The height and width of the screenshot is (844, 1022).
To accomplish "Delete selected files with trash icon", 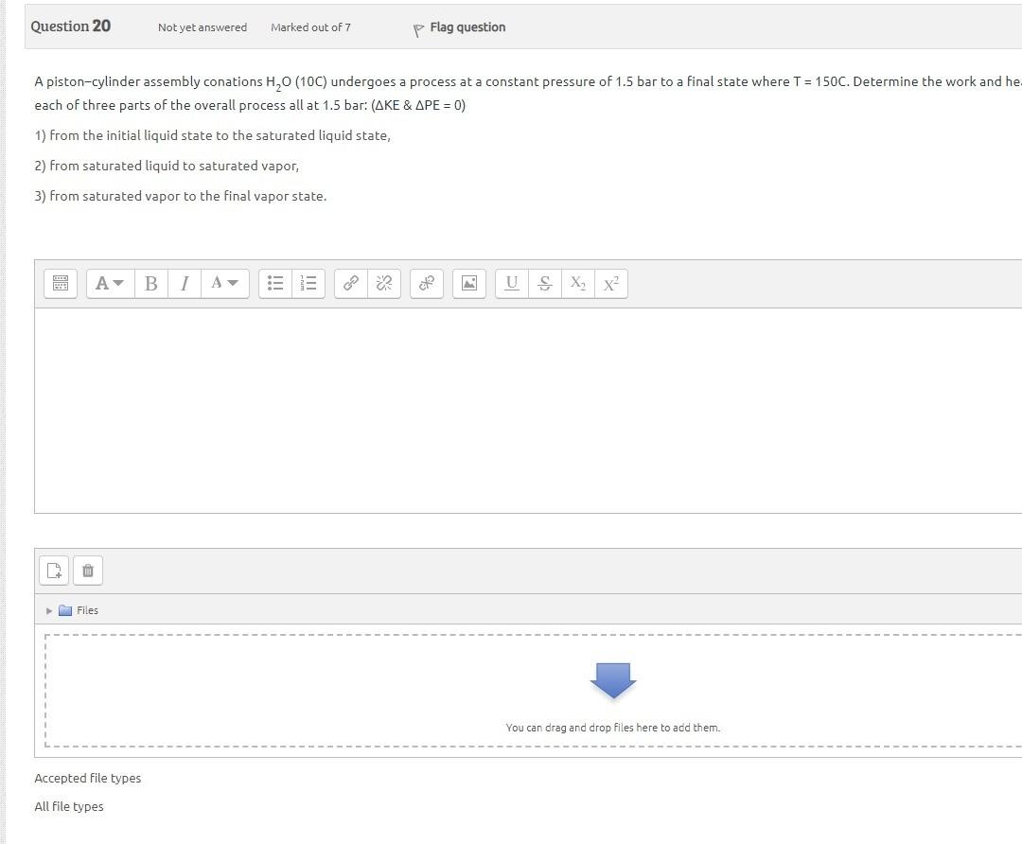I will [x=88, y=571].
